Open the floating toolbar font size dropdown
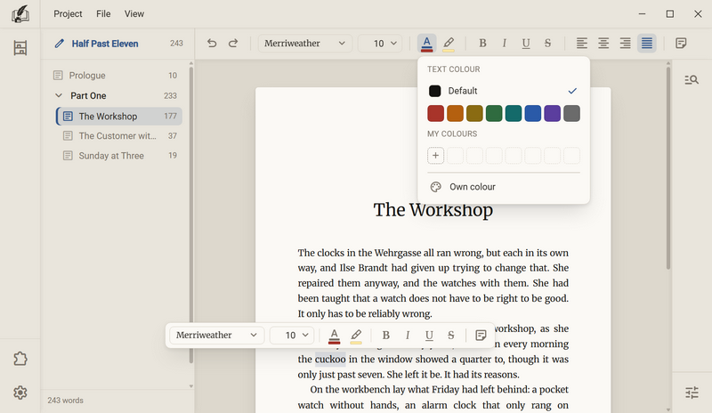The height and width of the screenshot is (413, 712). coord(292,336)
